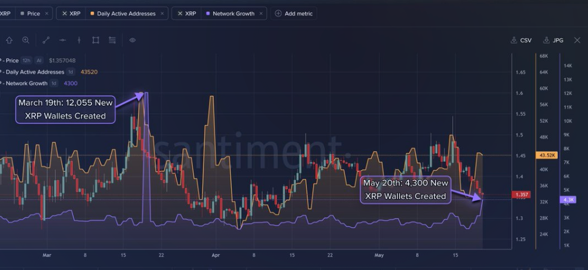588x270 pixels.
Task: Remove the Network Growth metric chip
Action: pyautogui.click(x=260, y=14)
